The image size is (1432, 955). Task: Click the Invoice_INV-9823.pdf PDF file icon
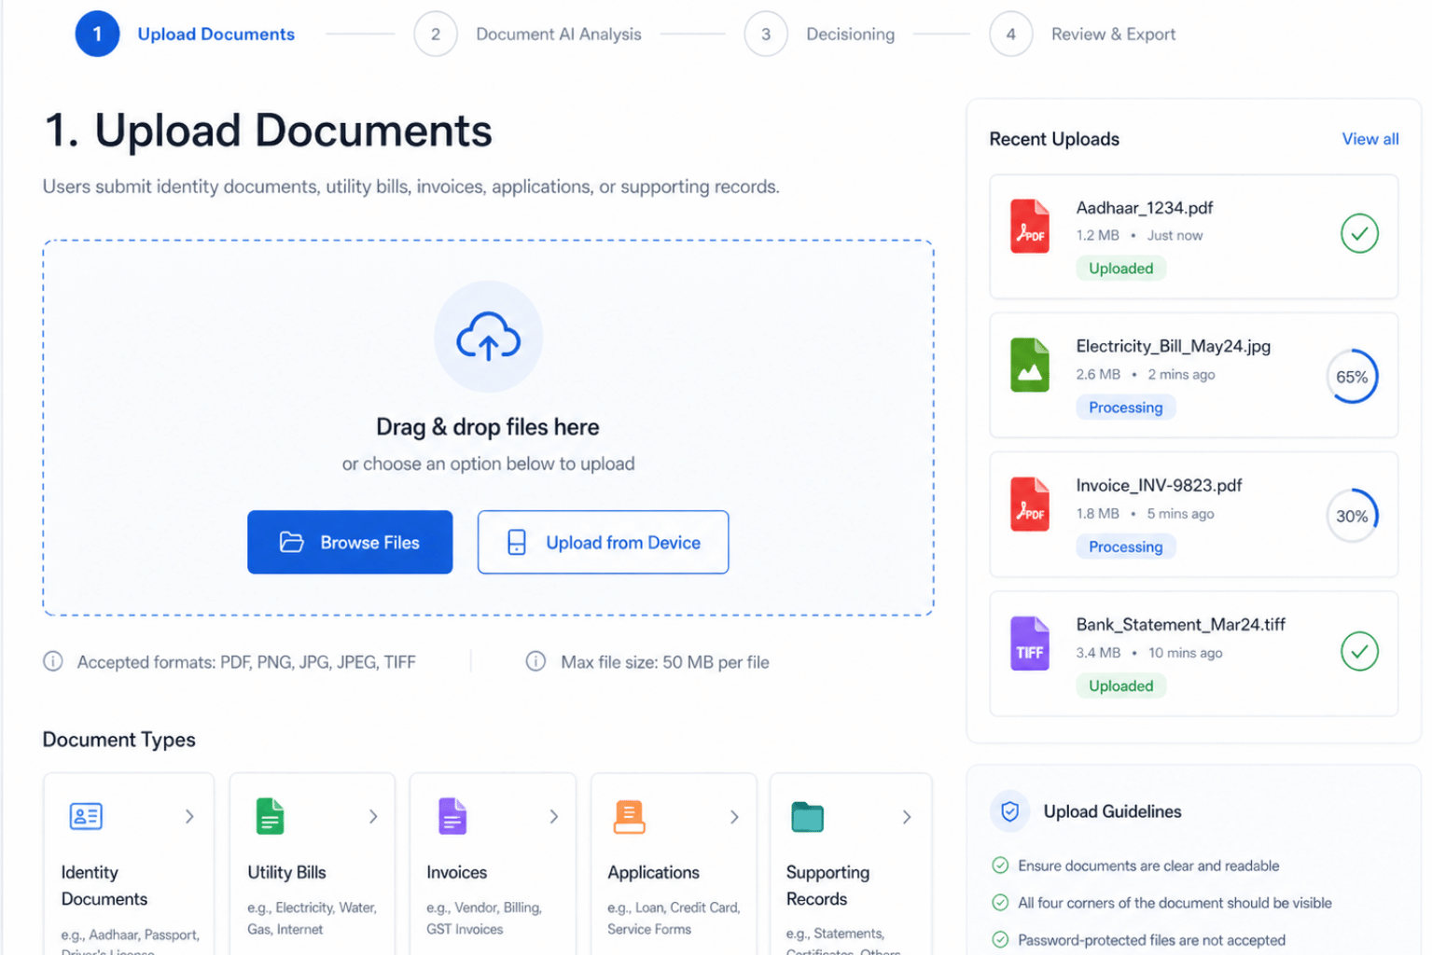point(1030,504)
